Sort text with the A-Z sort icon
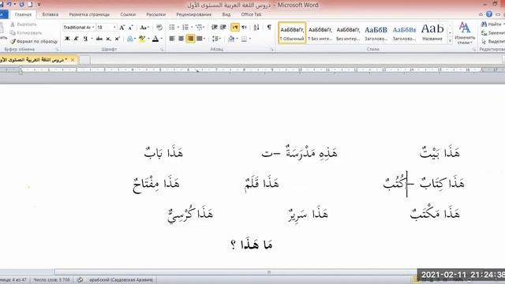 256,28
